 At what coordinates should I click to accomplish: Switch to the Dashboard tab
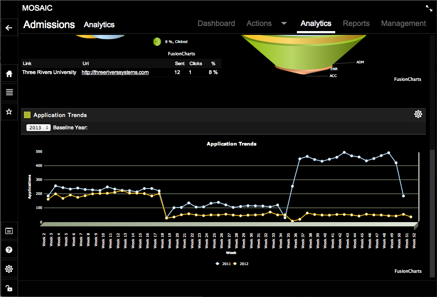[216, 24]
